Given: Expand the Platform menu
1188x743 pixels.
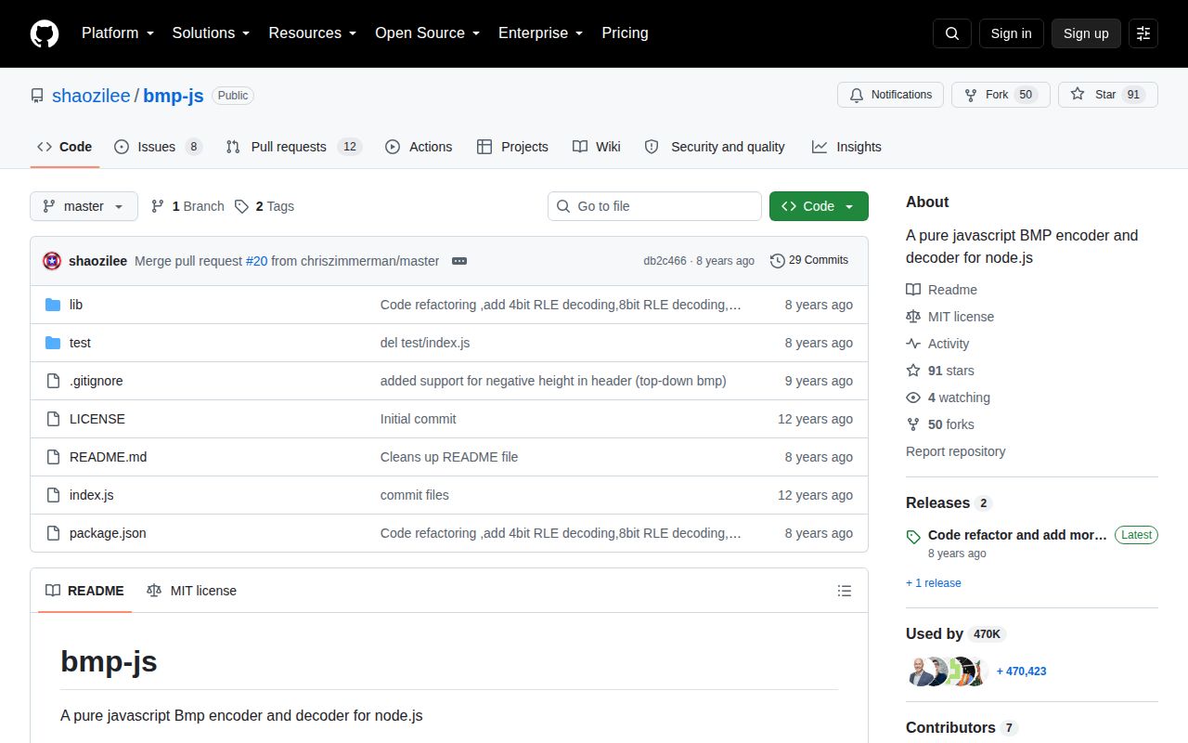Looking at the screenshot, I should pyautogui.click(x=117, y=33).
